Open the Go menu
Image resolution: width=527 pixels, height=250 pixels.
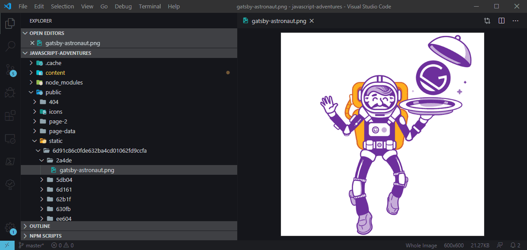[x=104, y=6]
